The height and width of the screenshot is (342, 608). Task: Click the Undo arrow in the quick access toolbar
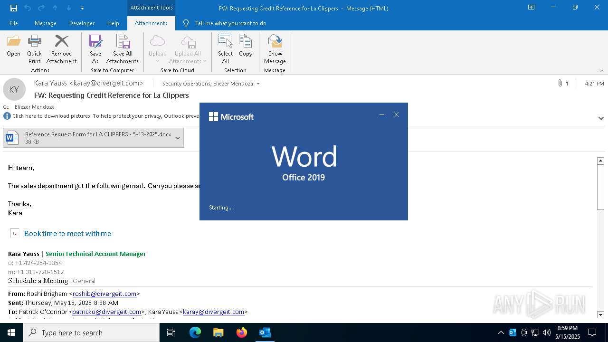[x=27, y=8]
